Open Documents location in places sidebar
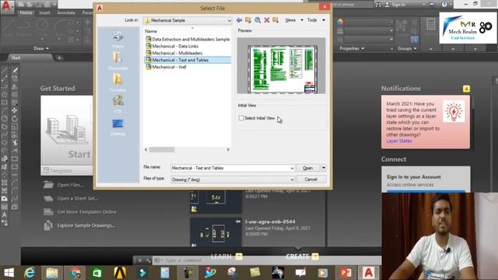 (x=117, y=61)
